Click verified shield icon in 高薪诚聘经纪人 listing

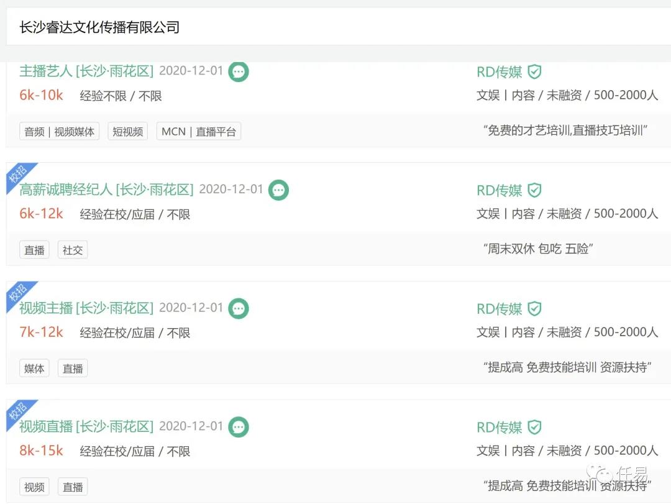point(534,191)
